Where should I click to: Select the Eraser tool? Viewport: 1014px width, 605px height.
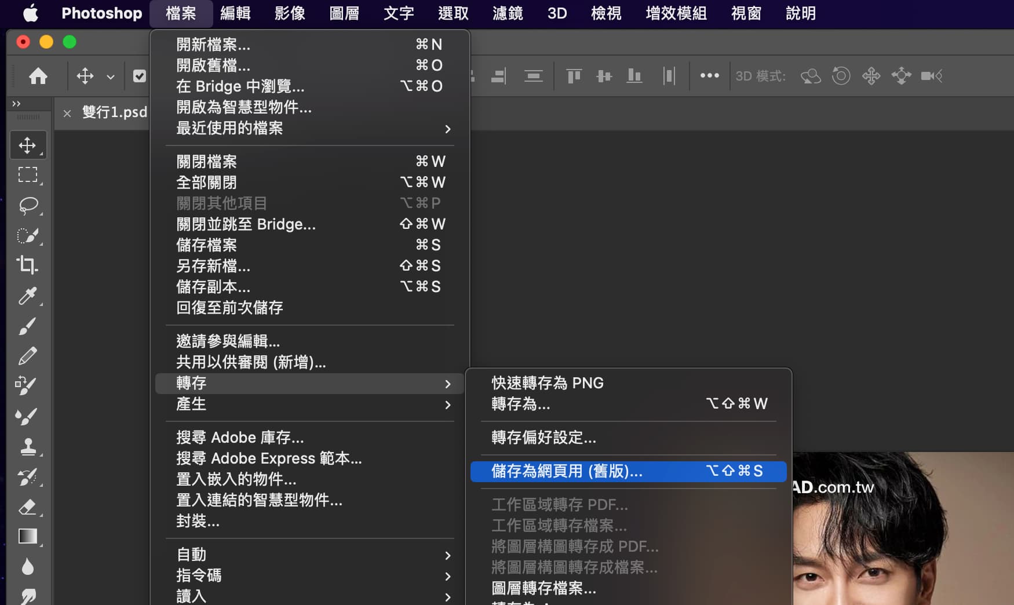coord(27,507)
